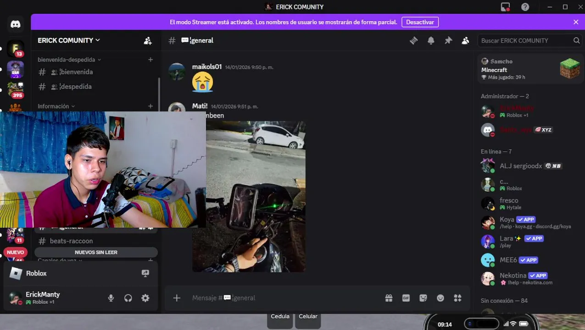Image resolution: width=585 pixels, height=330 pixels.
Task: Open Samcho Minecraft activity card
Action: (530, 69)
